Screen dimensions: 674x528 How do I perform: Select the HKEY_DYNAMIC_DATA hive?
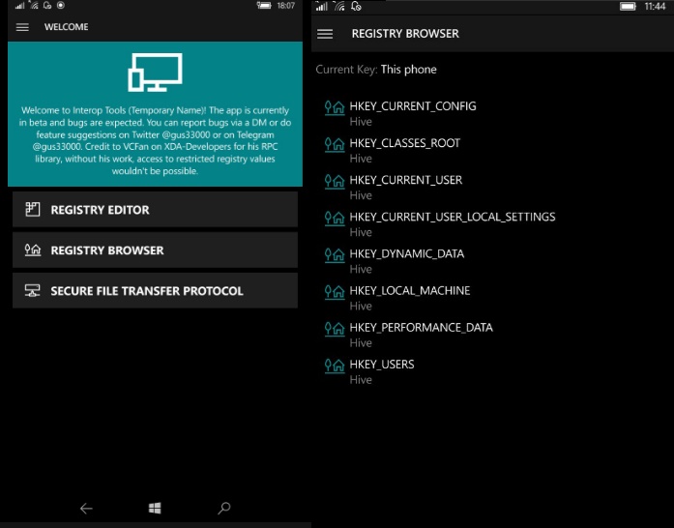click(406, 253)
